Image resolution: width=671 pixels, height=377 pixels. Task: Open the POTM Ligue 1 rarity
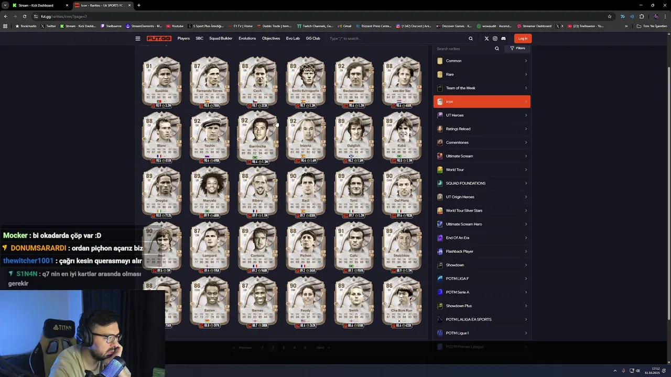[x=482, y=333]
